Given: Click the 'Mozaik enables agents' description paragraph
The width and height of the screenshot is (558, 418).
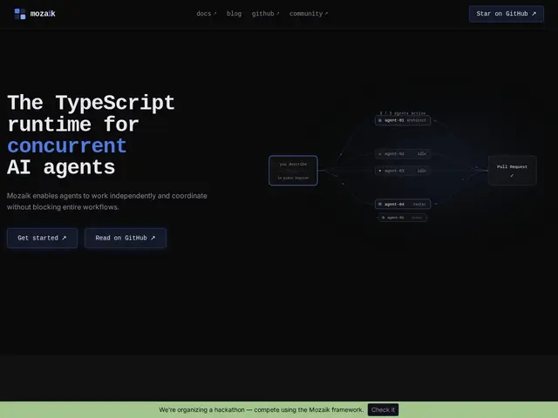Looking at the screenshot, I should 106,201.
